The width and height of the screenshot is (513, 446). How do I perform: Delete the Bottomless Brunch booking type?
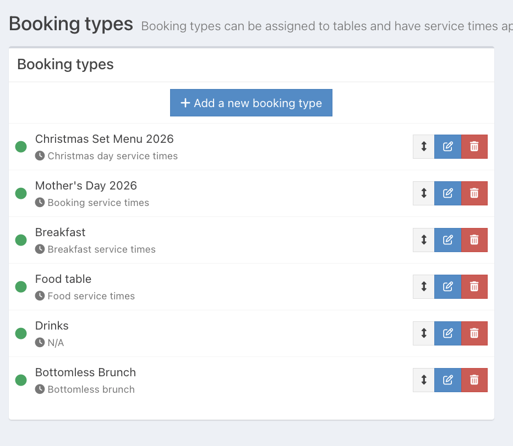pyautogui.click(x=474, y=380)
